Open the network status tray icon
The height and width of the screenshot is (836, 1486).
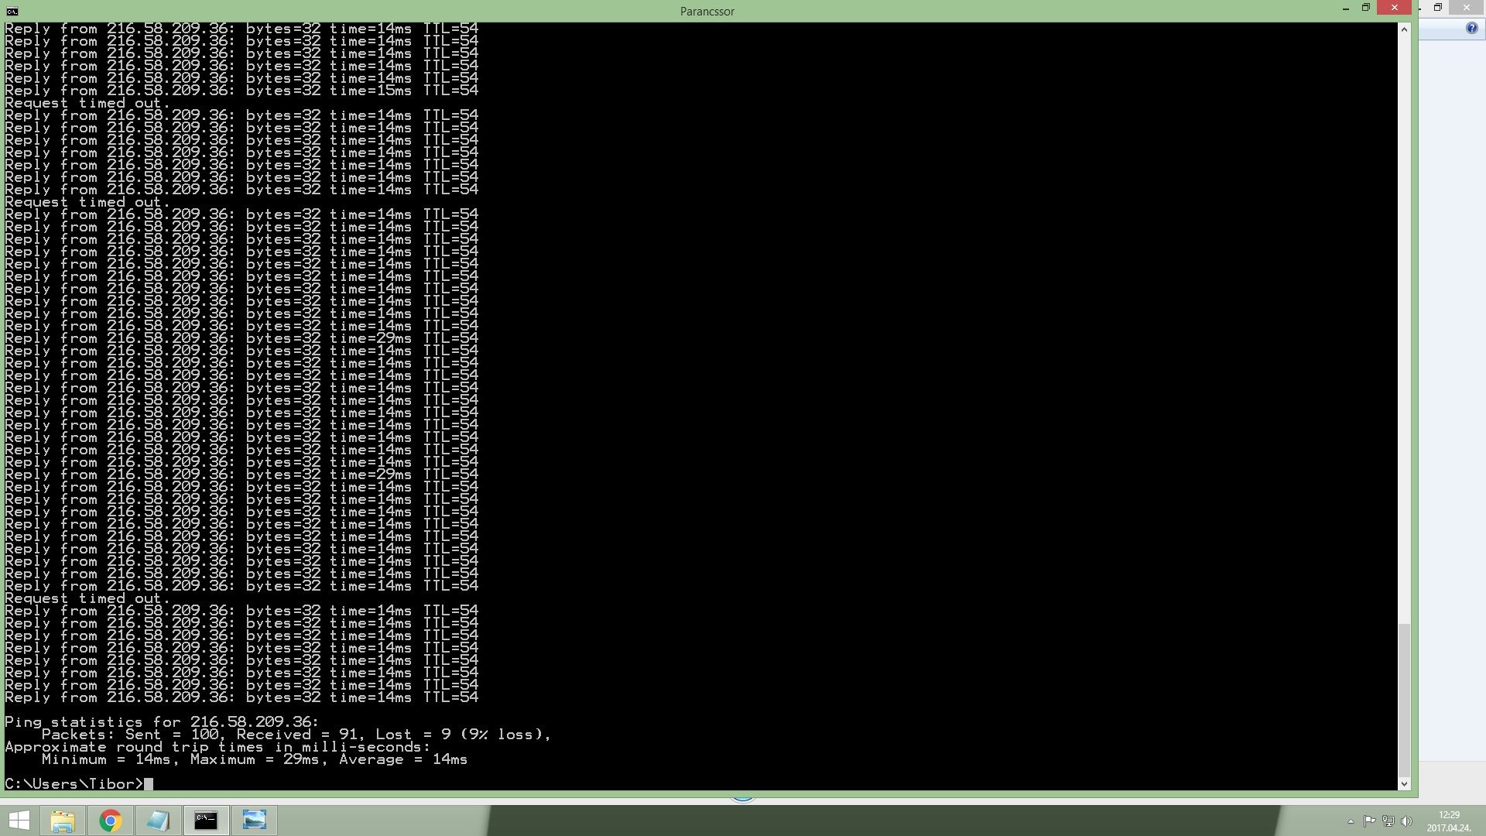click(x=1388, y=821)
